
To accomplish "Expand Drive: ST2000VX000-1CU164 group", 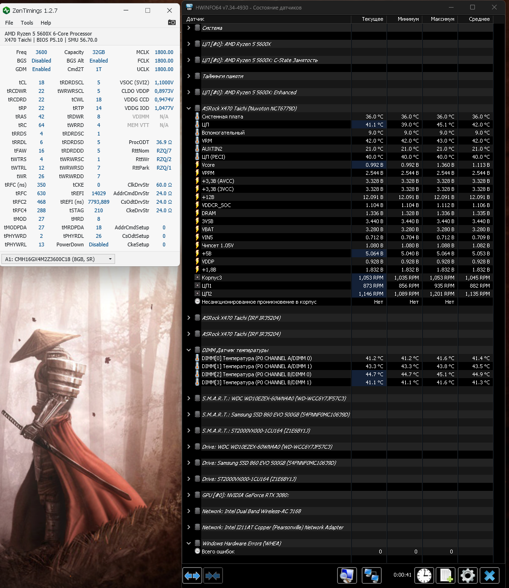I will pos(188,479).
